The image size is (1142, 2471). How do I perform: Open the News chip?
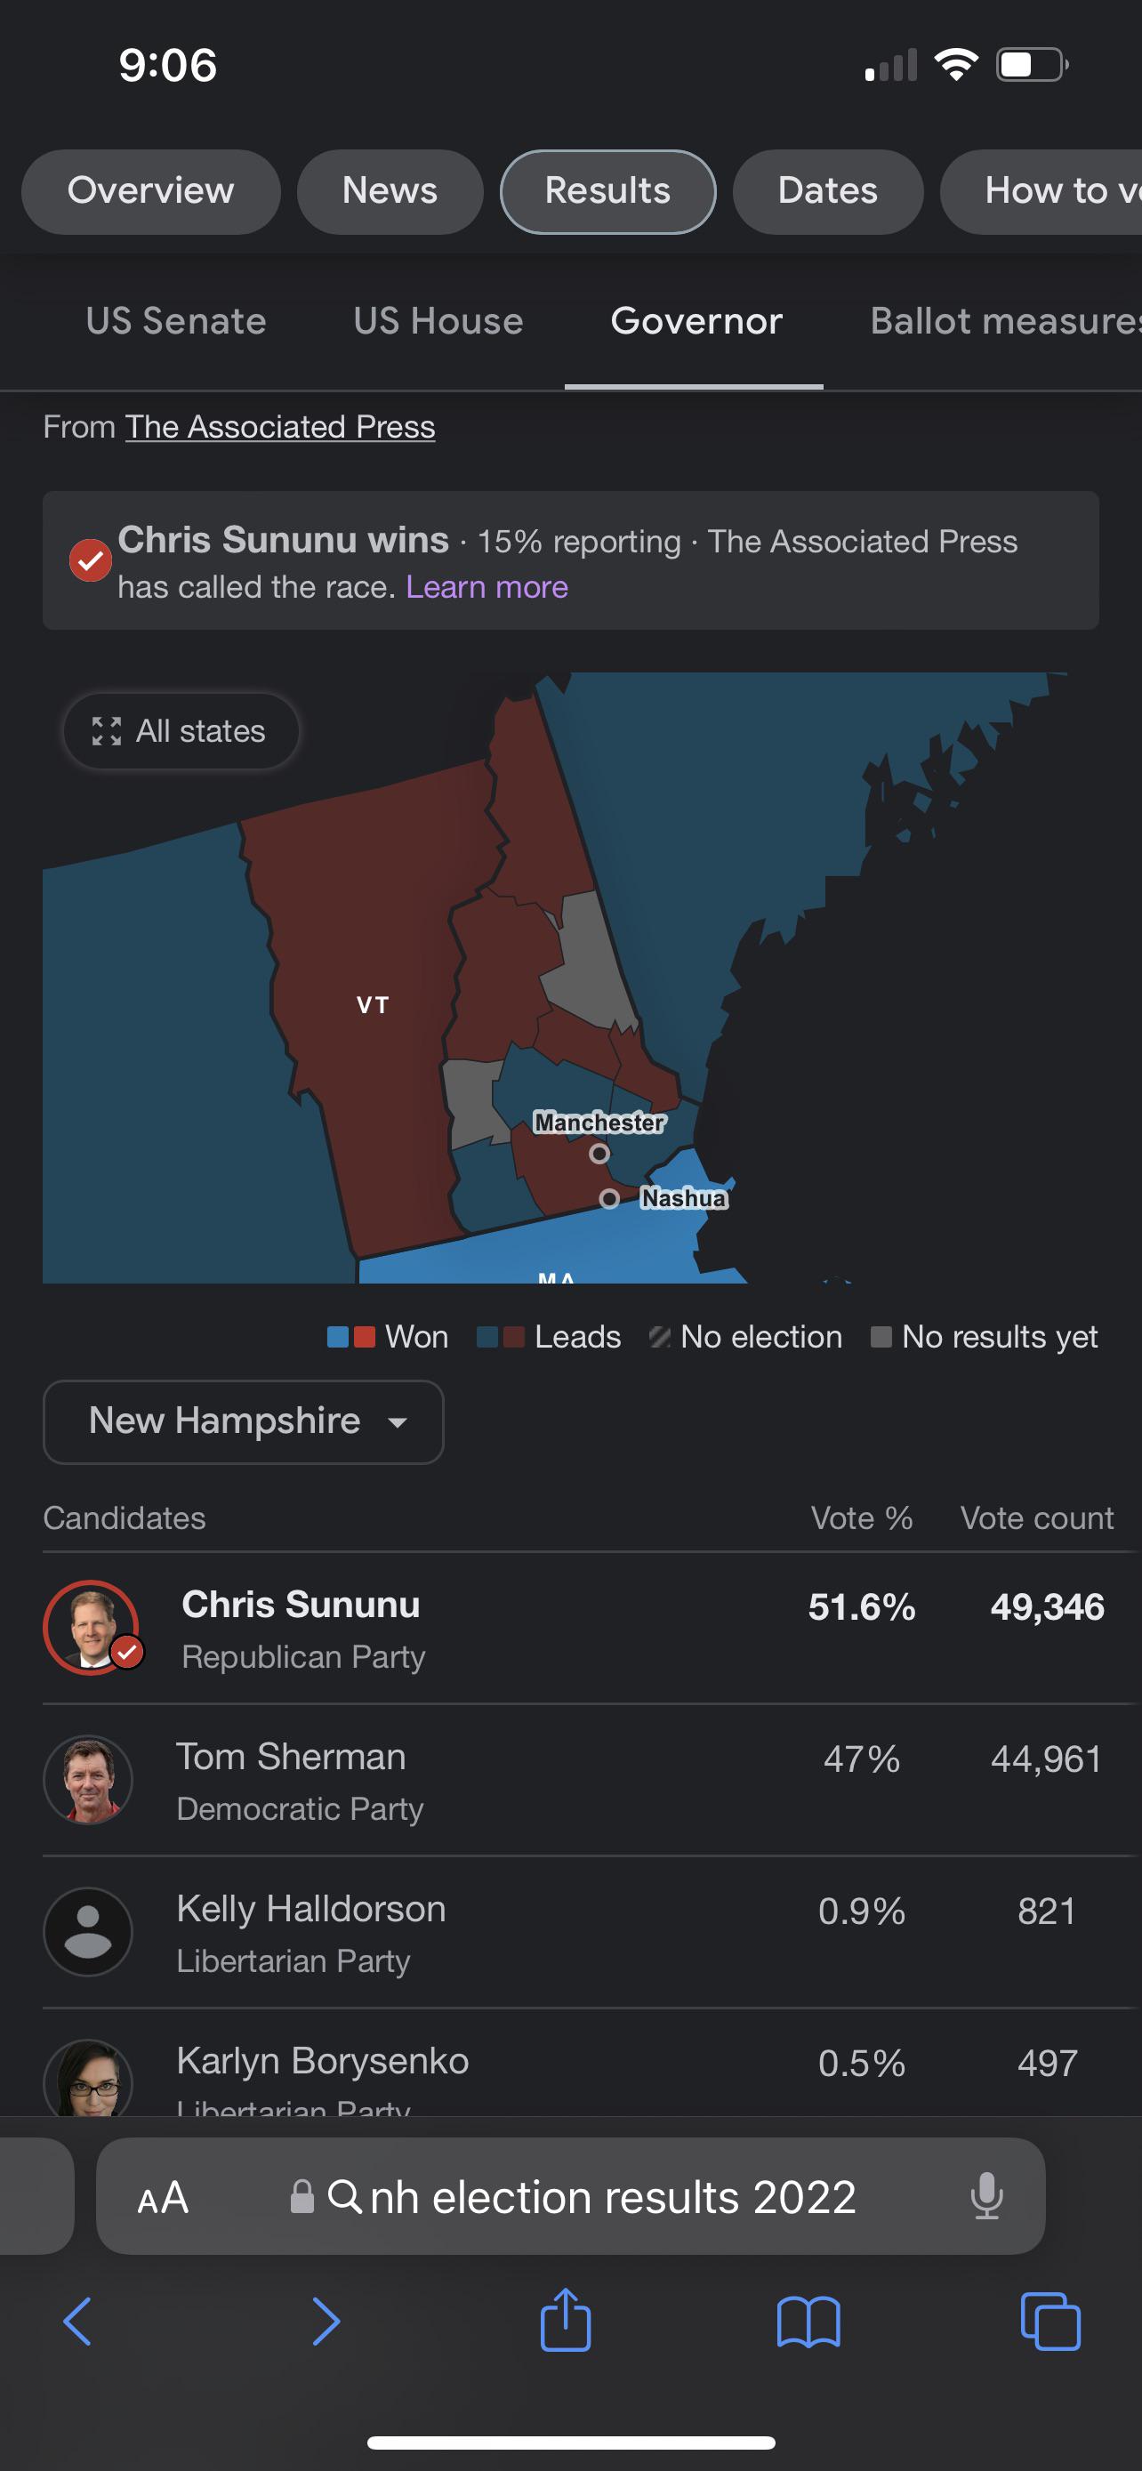pos(390,191)
